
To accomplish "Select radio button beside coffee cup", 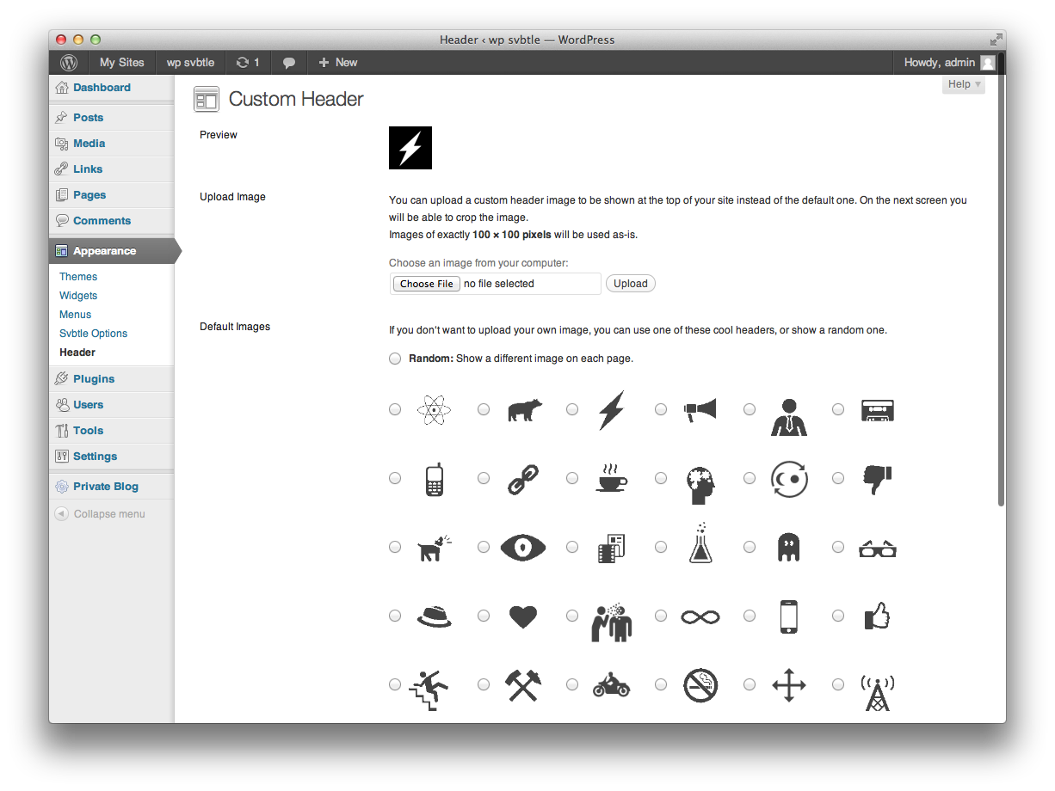I will click(572, 478).
